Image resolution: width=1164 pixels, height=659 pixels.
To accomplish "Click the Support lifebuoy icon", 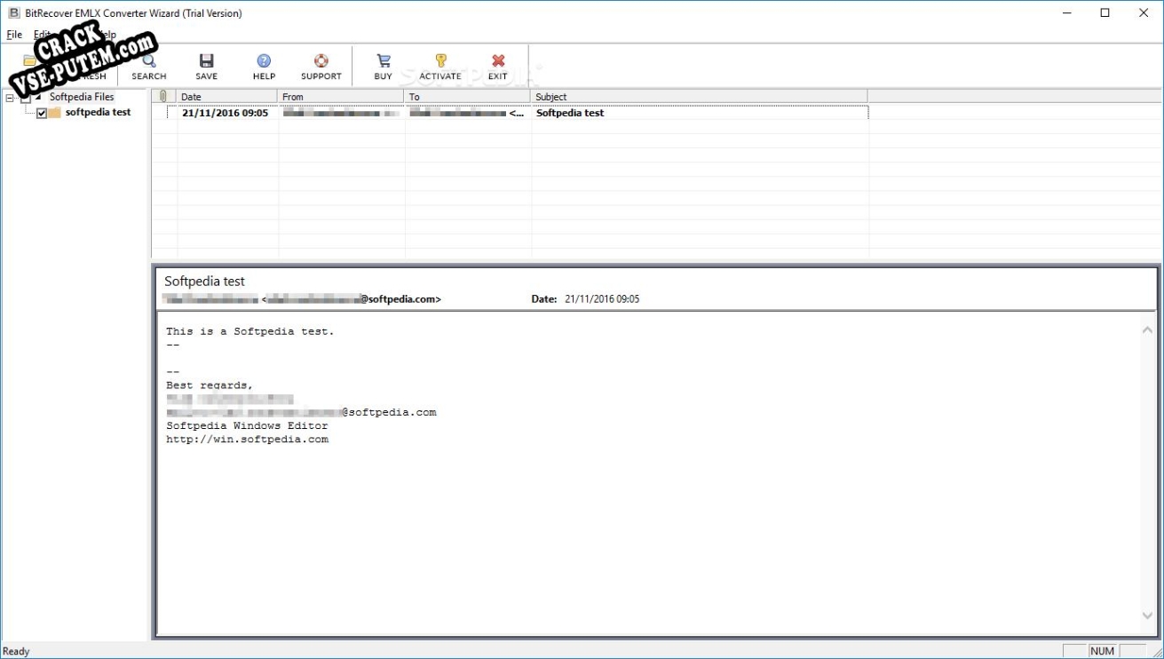I will (x=321, y=61).
